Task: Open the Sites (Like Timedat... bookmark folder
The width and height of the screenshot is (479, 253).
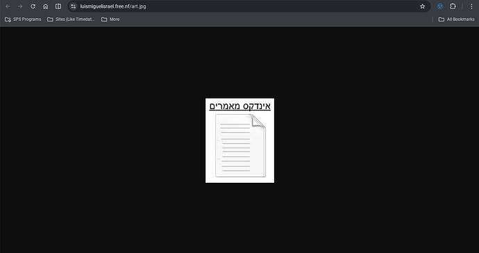Action: (x=71, y=19)
